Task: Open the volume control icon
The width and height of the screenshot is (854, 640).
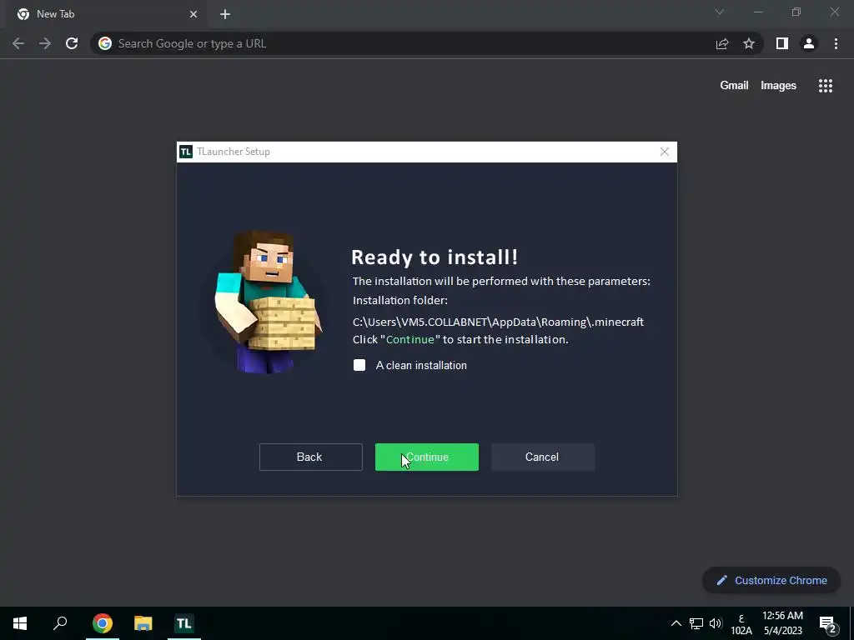Action: pos(716,623)
